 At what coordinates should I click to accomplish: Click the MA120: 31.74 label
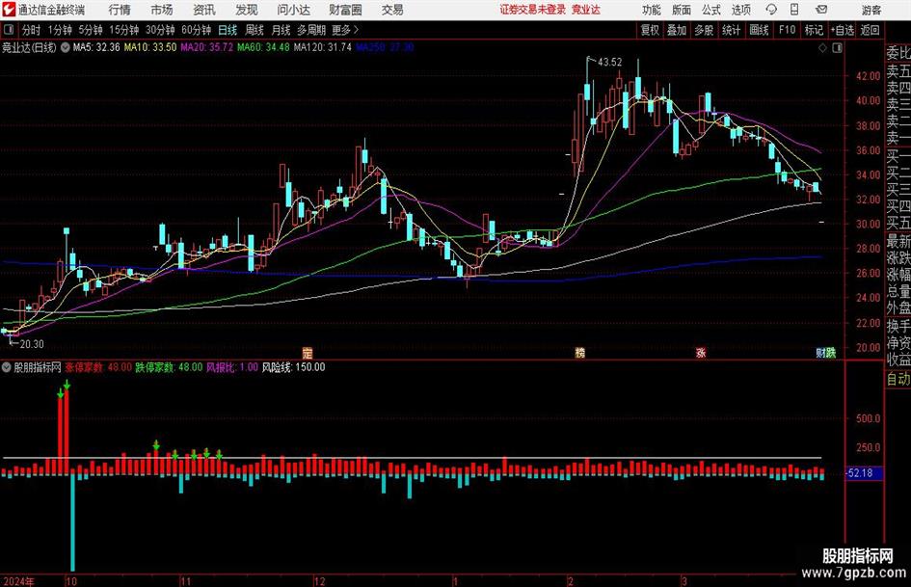323,47
